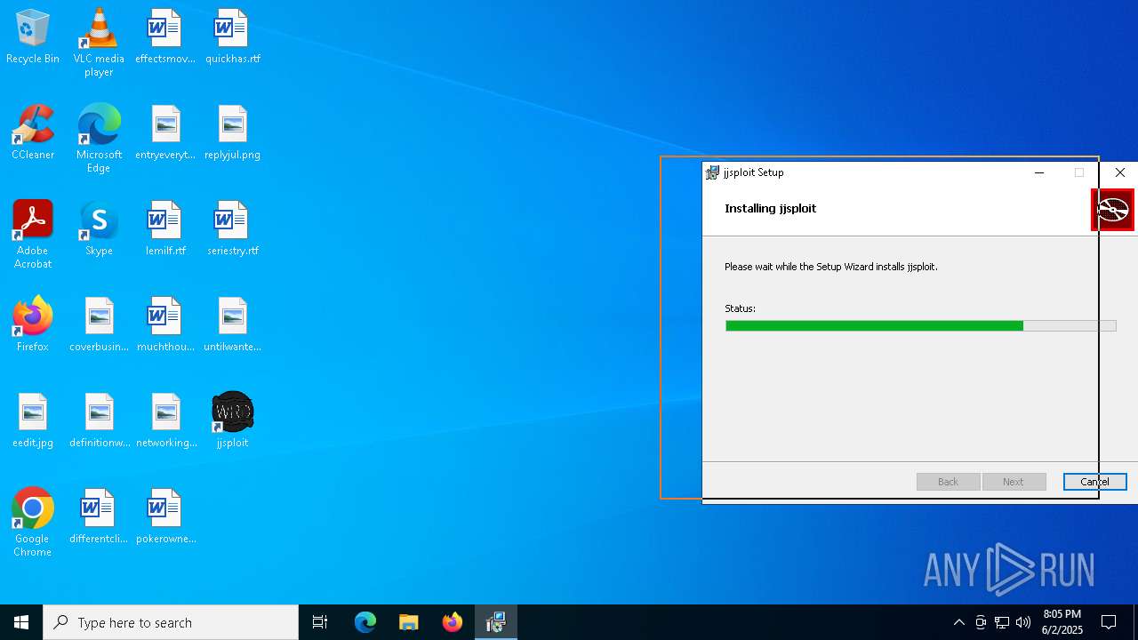Select the Firefox desktop shortcut
The width and height of the screenshot is (1138, 640).
33,324
